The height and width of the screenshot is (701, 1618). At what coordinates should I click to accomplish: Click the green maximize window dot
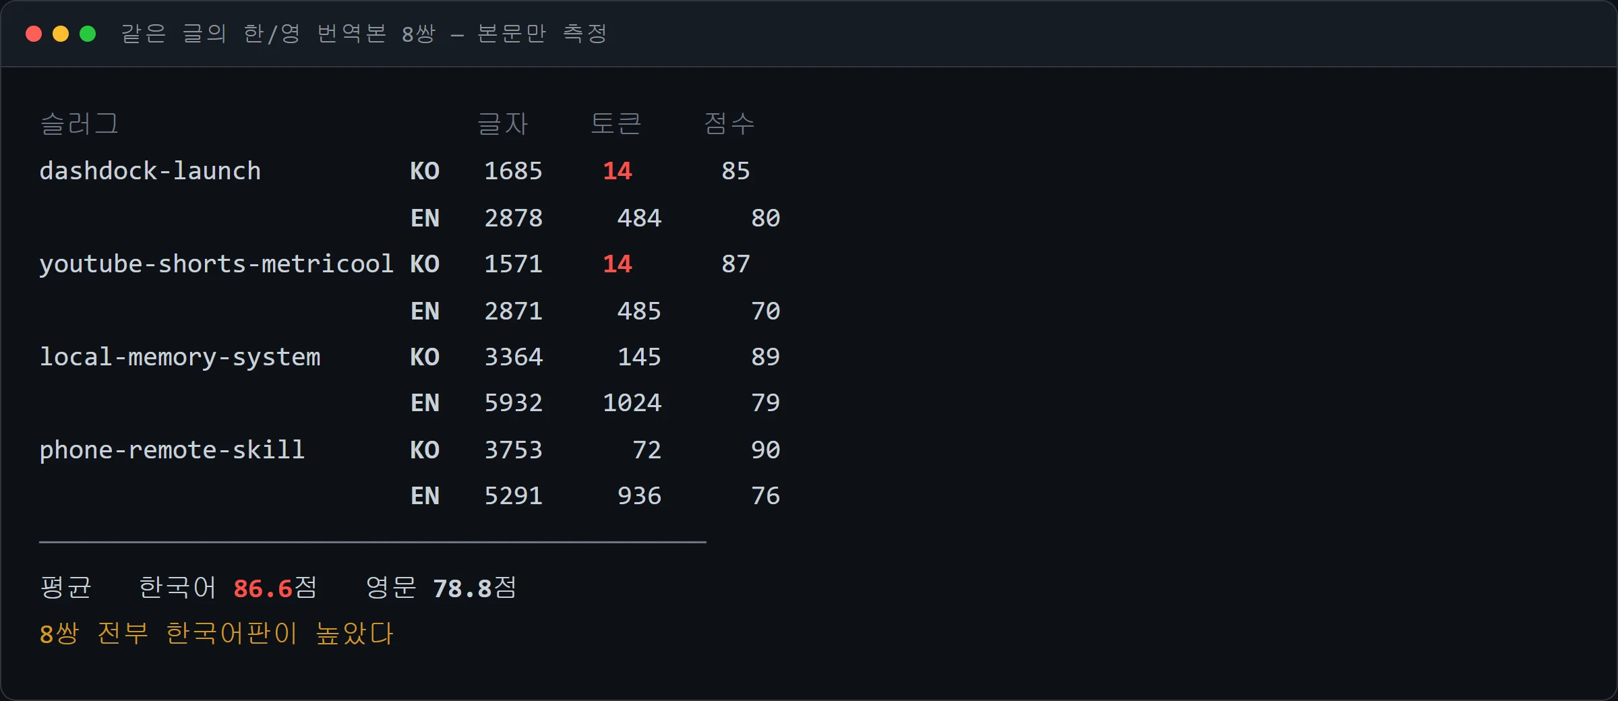(x=88, y=34)
